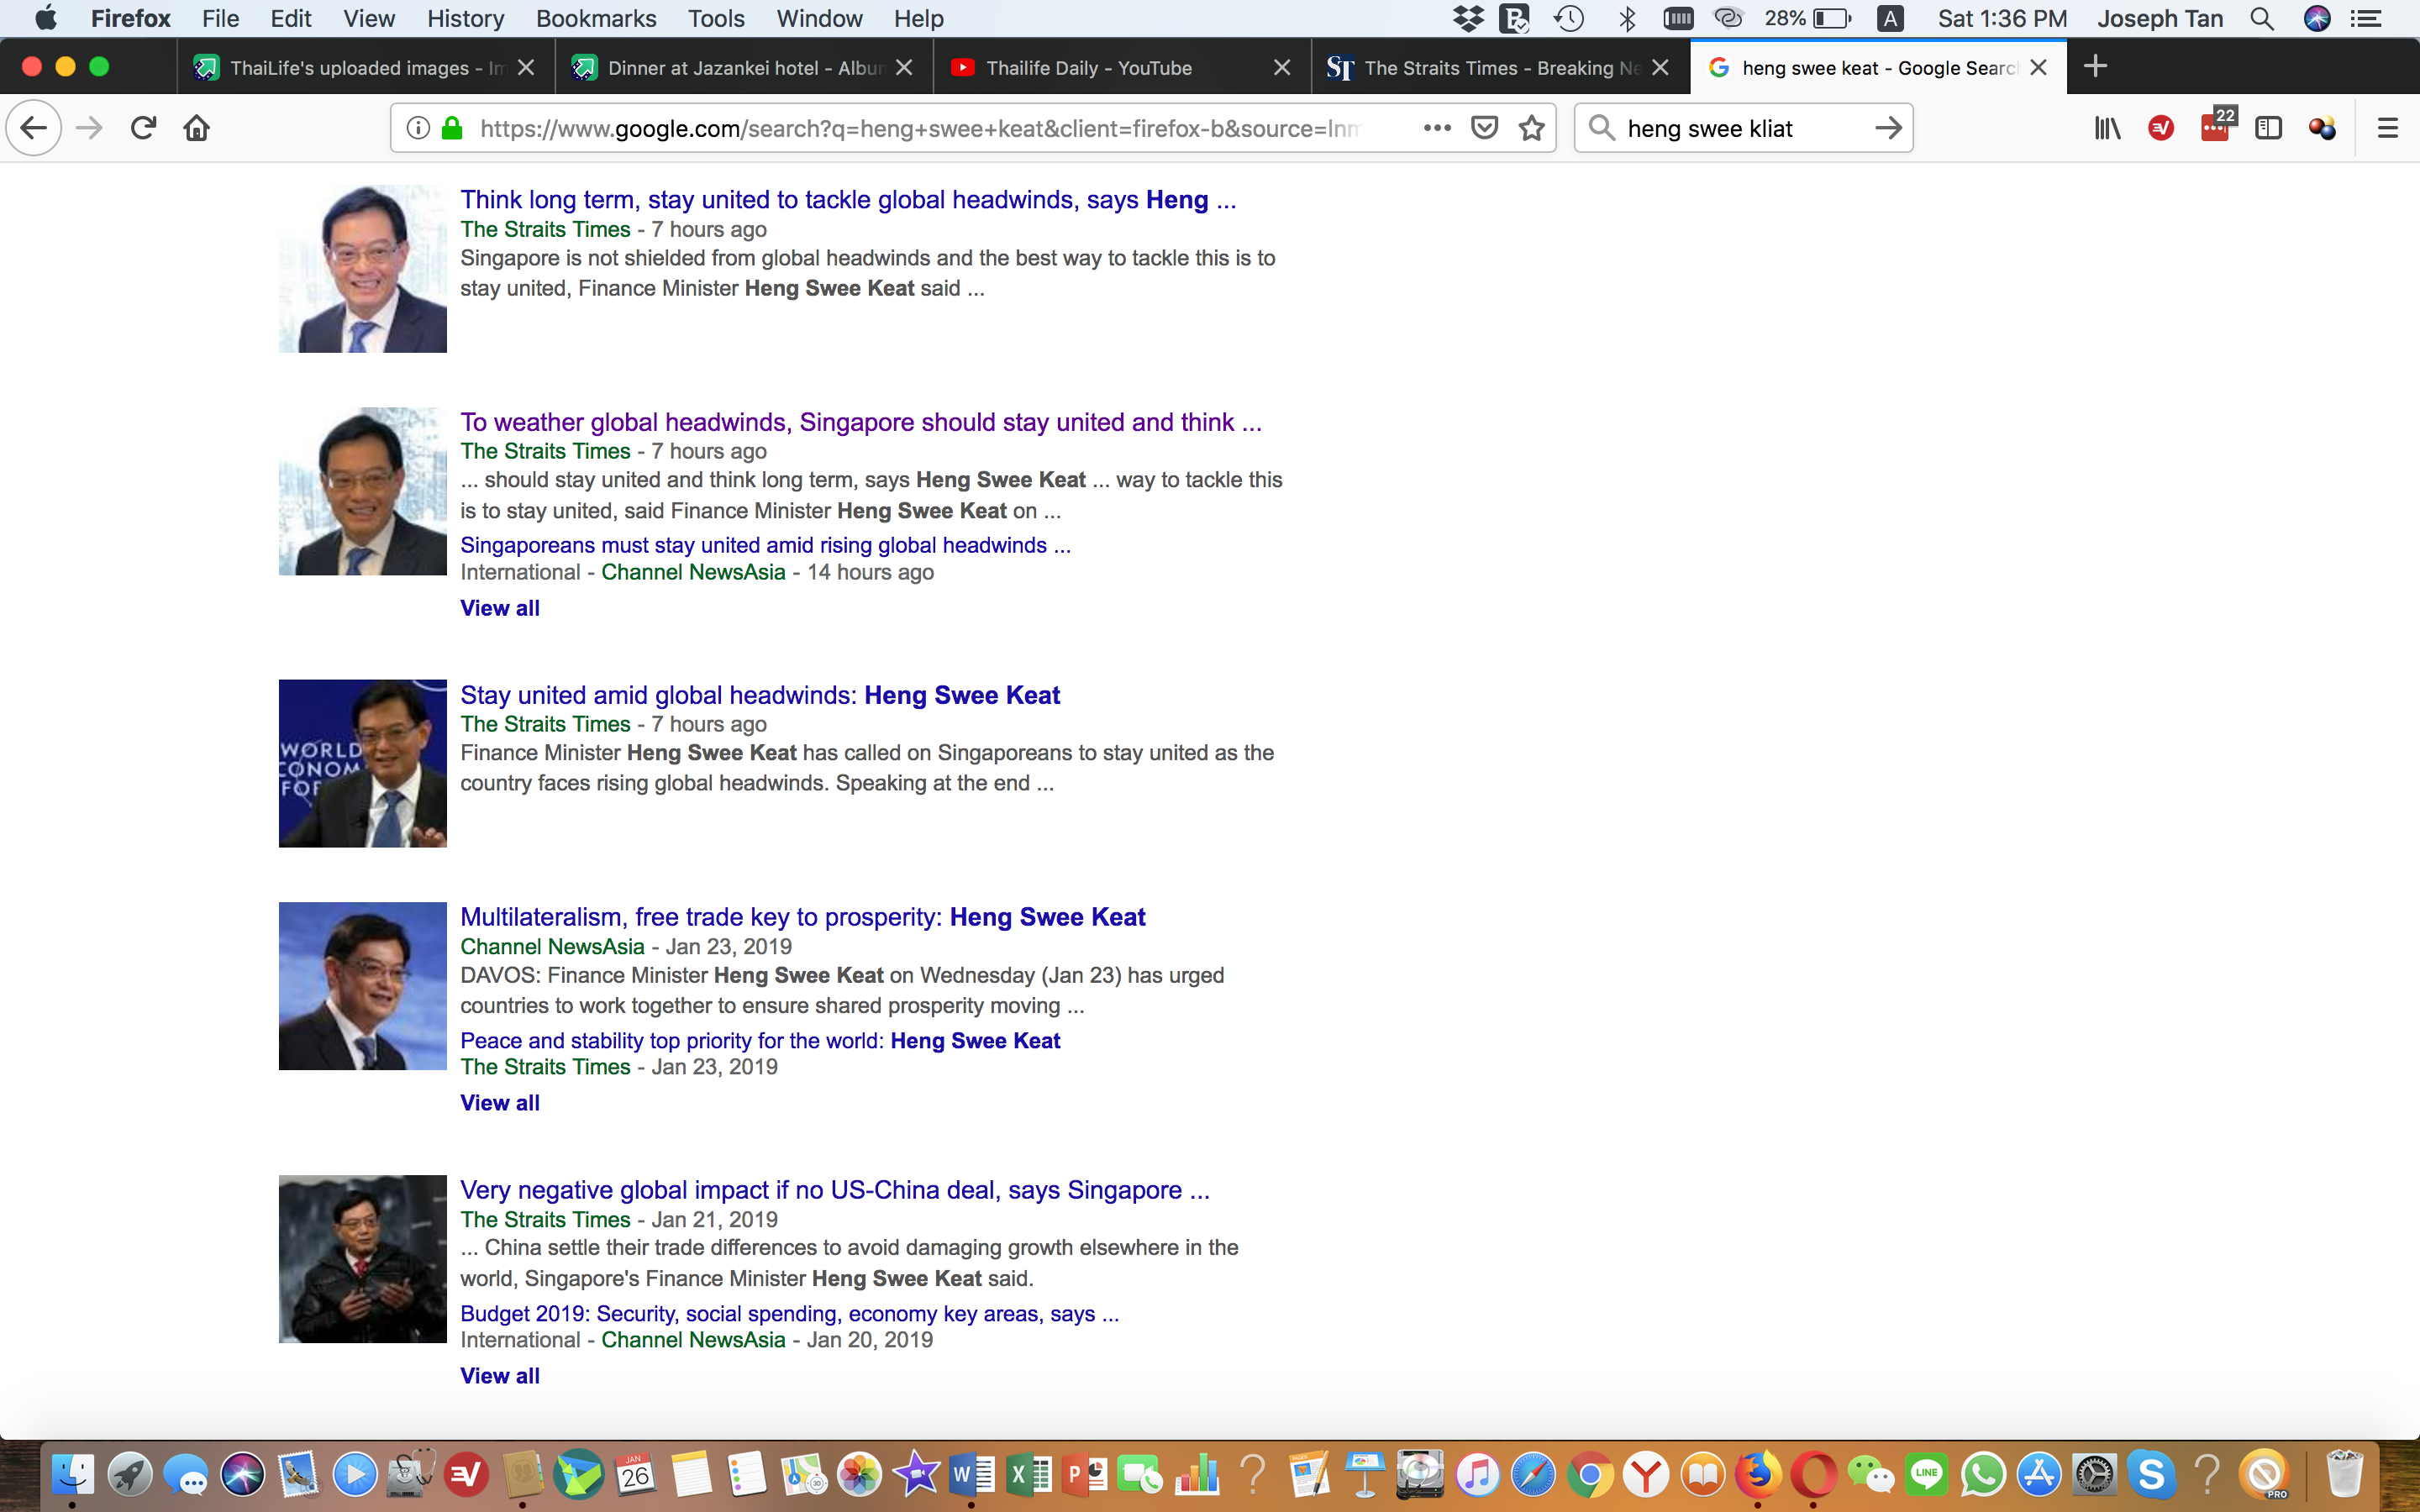The image size is (2420, 1512).
Task: Reload the current Google search page
Action: coord(143,128)
